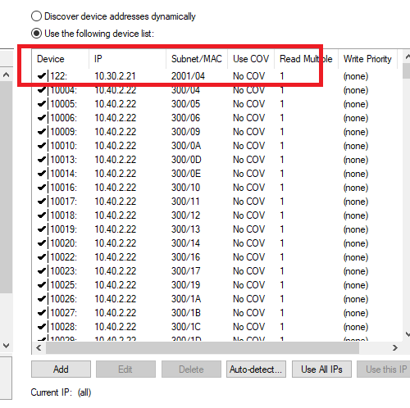The height and width of the screenshot is (408, 410).
Task: Toggle checkmark for device 10005
Action: (42, 104)
